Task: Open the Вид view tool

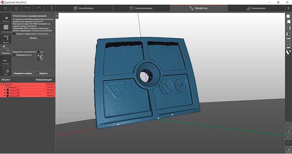Action: tap(6, 70)
